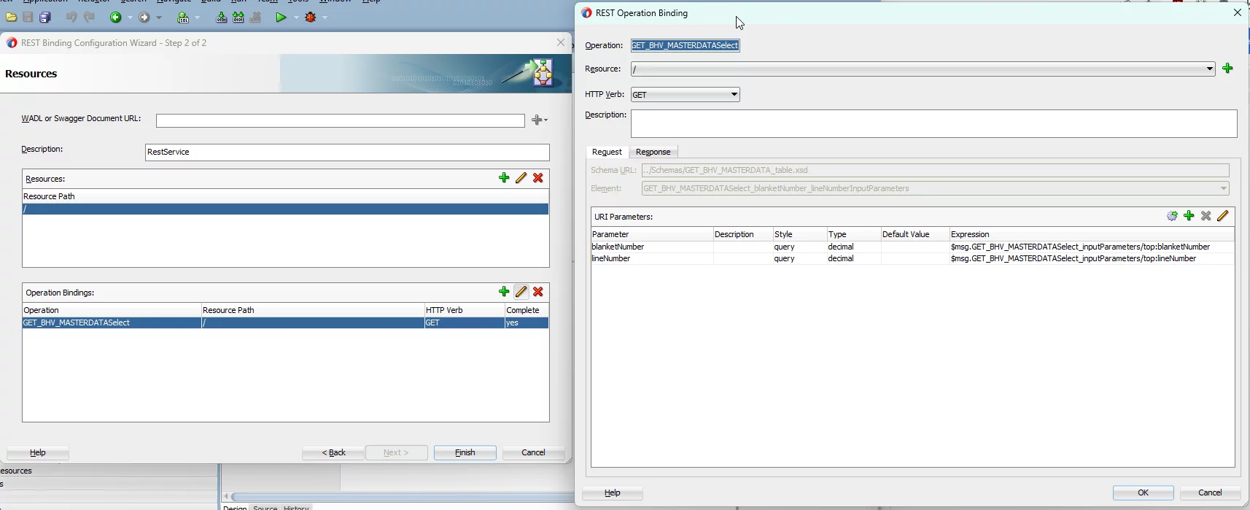Switch to the Response tab
This screenshot has width=1250, height=510.
(x=653, y=152)
